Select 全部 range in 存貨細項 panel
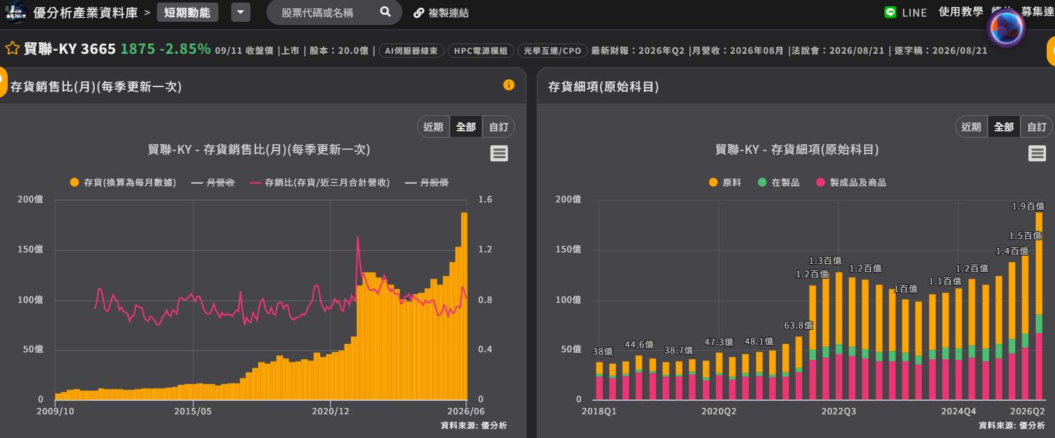1055x438 pixels. [1004, 127]
